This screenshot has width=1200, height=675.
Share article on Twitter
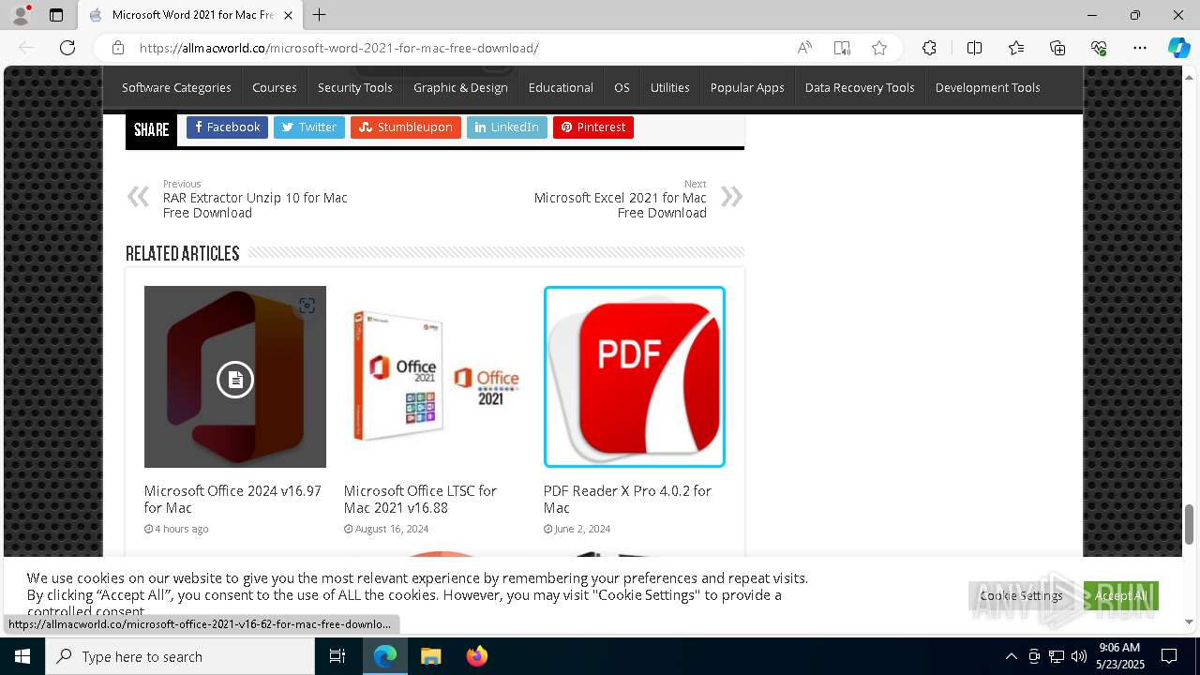[x=309, y=127]
